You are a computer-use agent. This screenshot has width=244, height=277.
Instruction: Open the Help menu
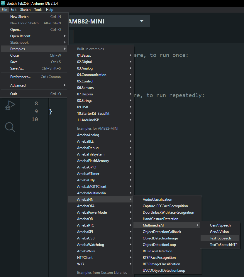click(50, 10)
